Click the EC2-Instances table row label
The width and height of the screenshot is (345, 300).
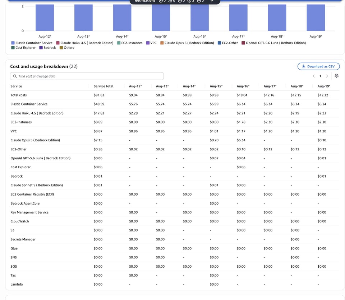tap(21, 122)
